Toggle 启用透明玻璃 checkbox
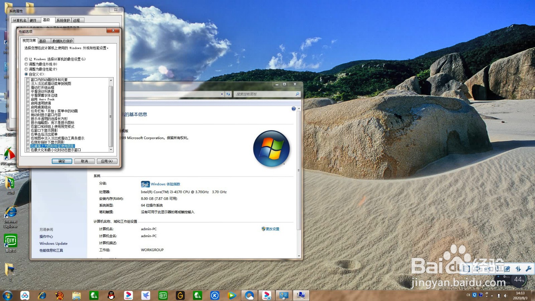This screenshot has height=301, width=535. [28, 103]
